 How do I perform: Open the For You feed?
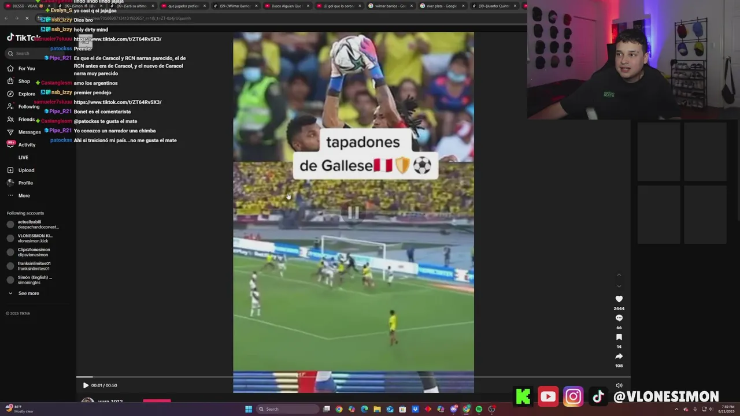tap(21, 68)
